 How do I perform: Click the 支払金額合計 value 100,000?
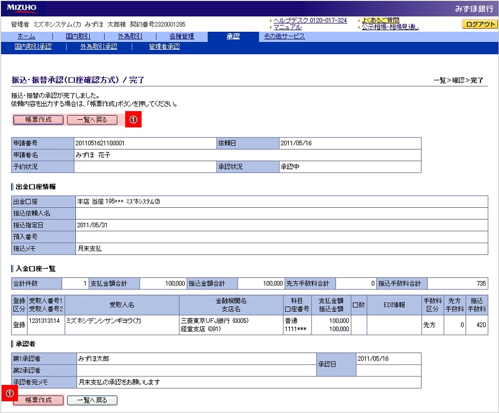[175, 283]
